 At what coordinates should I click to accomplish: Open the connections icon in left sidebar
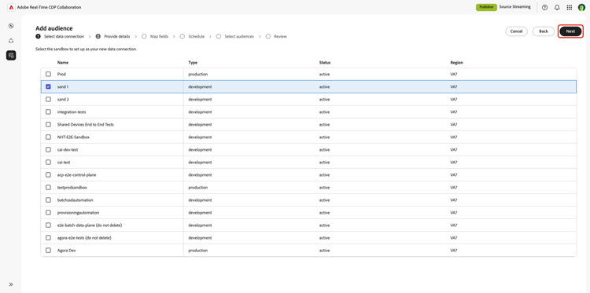point(11,41)
